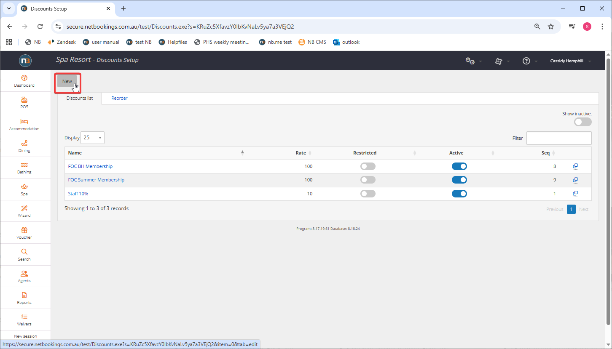
Task: Click the Filter text input field
Action: coord(558,138)
